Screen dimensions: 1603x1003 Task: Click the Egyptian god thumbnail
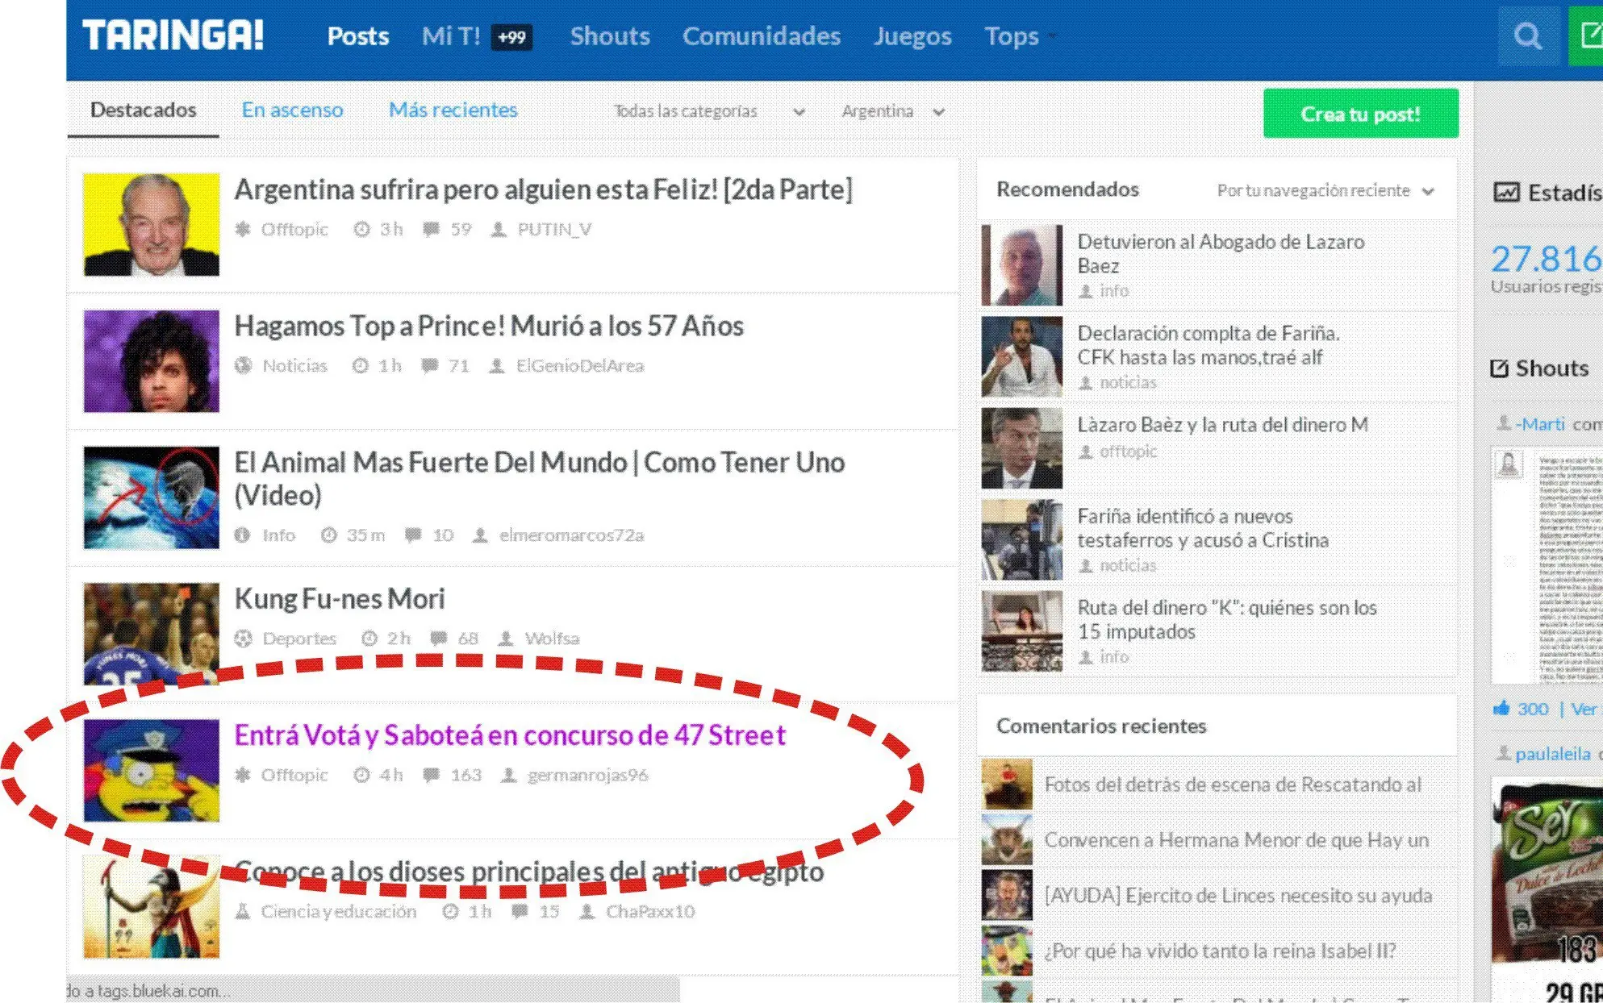[x=151, y=906]
